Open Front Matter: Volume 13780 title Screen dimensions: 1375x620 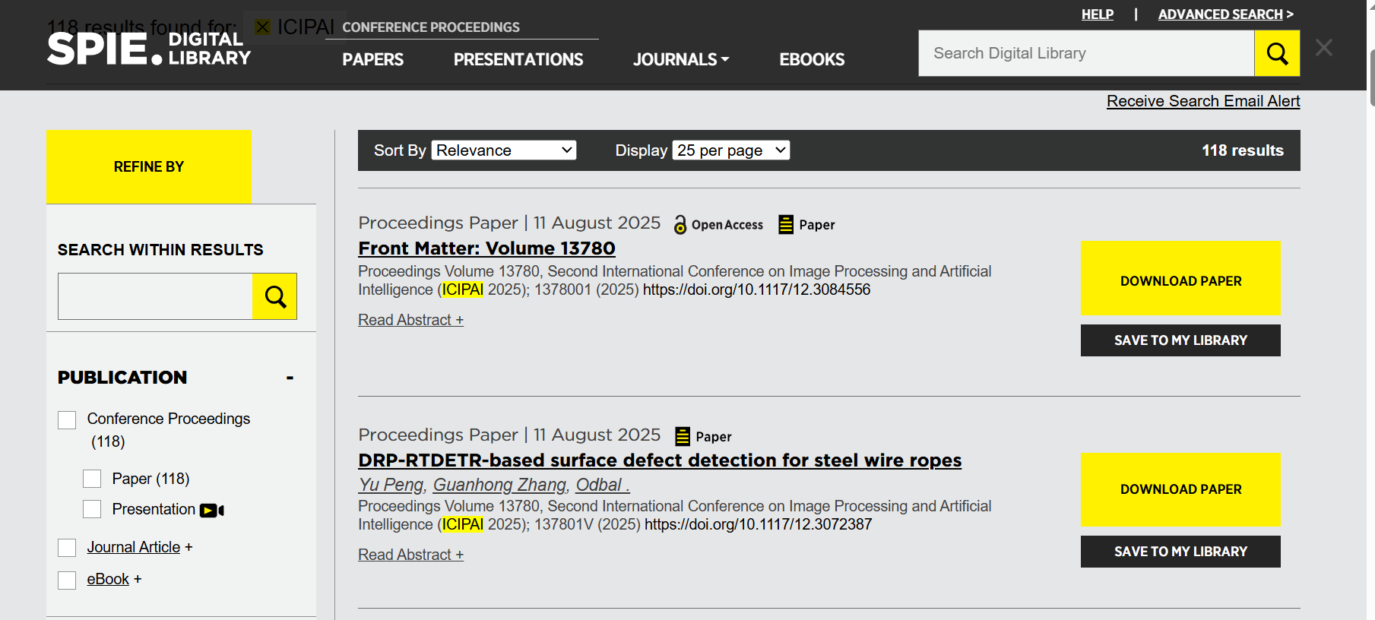[486, 248]
